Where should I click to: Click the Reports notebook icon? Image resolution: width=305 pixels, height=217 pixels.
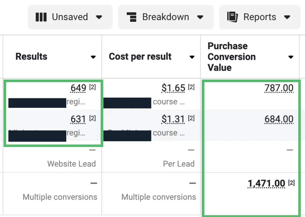[232, 17]
